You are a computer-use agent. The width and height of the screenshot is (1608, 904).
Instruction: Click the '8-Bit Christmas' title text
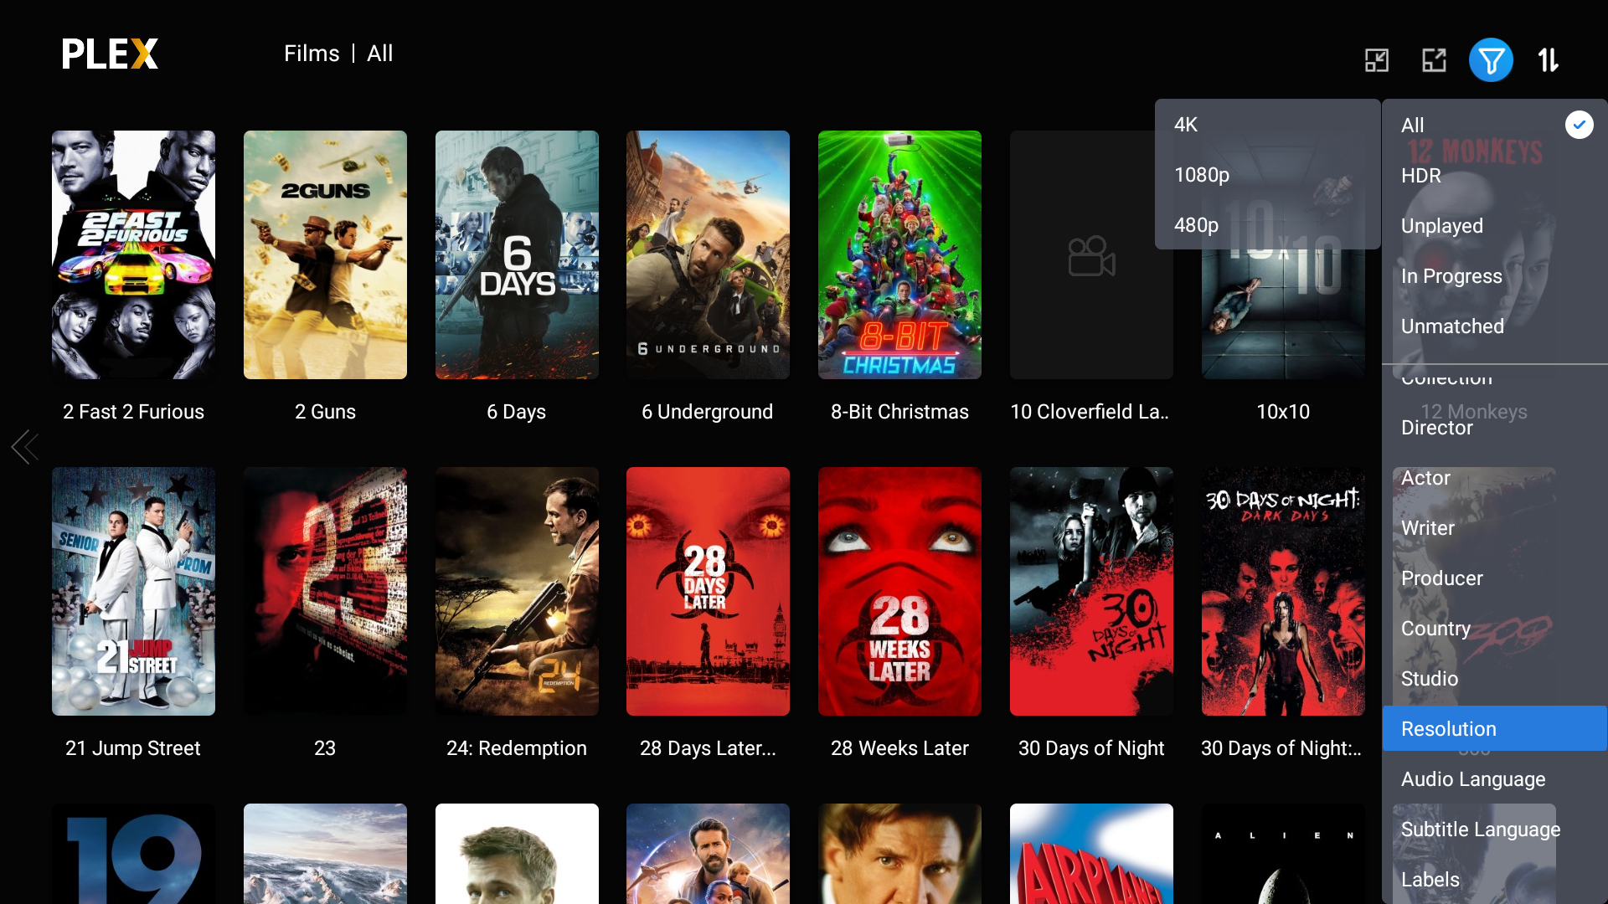(899, 412)
